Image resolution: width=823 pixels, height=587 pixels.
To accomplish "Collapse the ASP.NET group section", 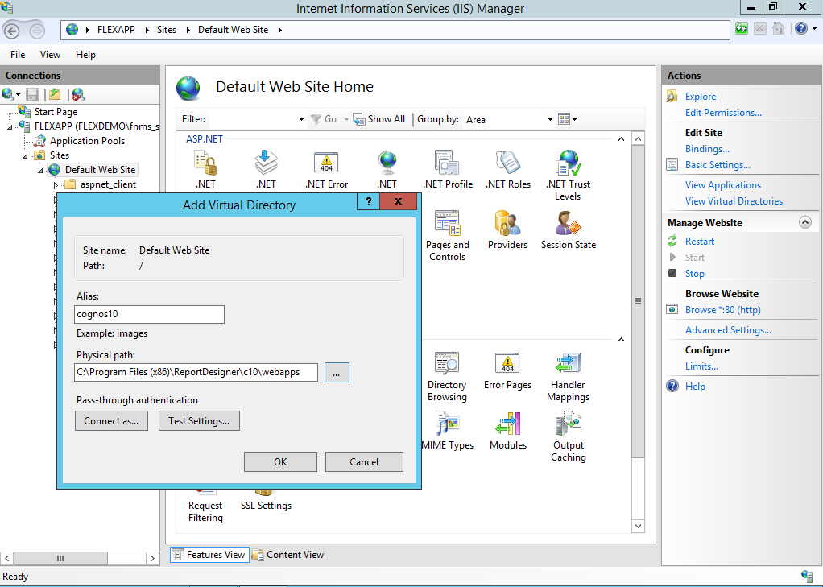I will pos(621,139).
